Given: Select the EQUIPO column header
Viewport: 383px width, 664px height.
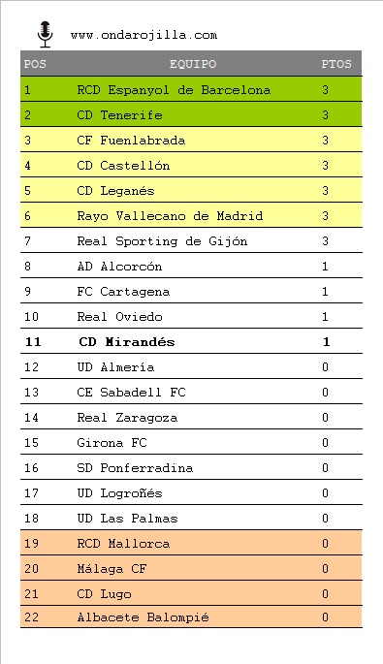Looking at the screenshot, I should [x=193, y=64].
